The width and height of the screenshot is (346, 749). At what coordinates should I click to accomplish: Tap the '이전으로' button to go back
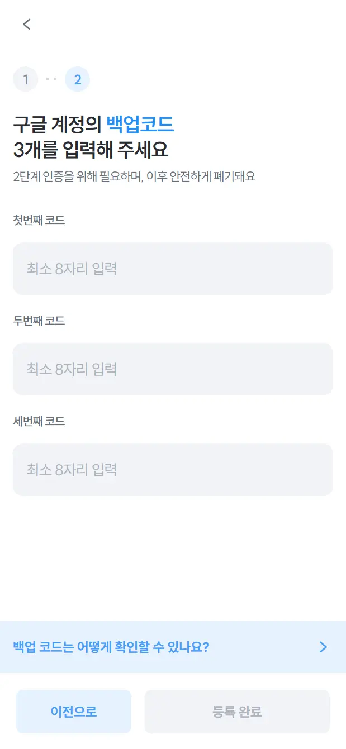pyautogui.click(x=73, y=711)
